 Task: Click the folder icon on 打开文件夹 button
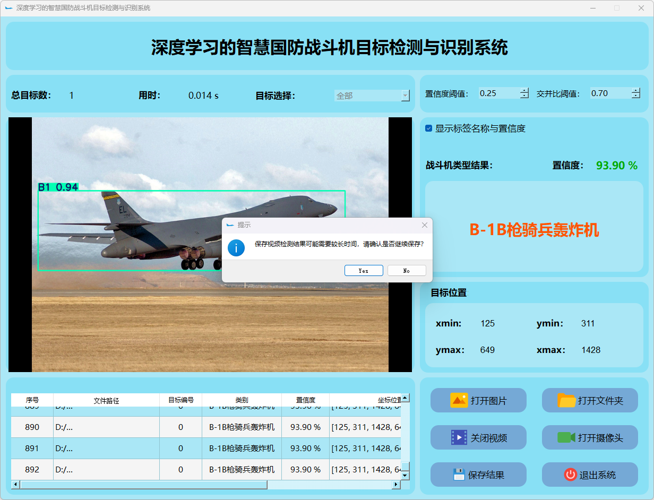[566, 400]
